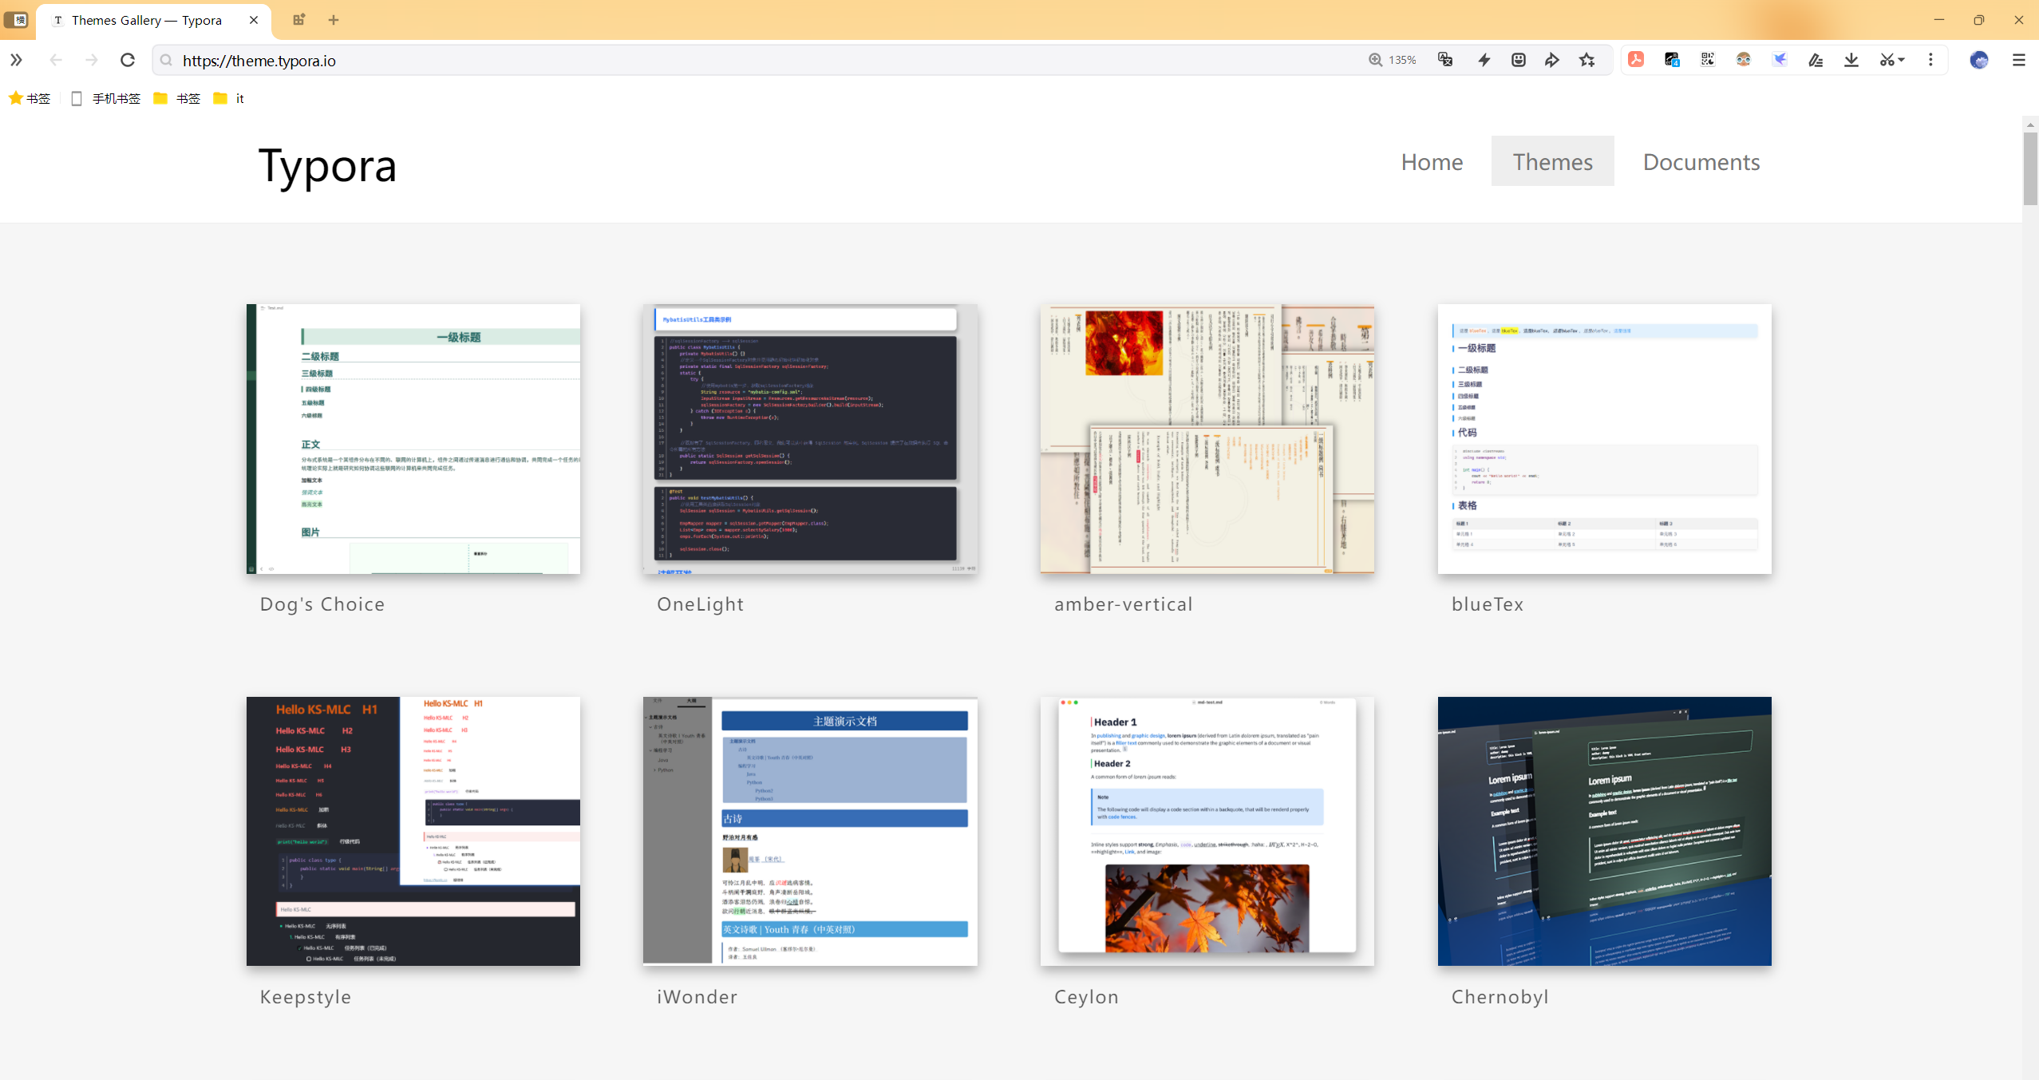
Task: Open the 手机书签 mobile bookmarks
Action: click(x=106, y=98)
